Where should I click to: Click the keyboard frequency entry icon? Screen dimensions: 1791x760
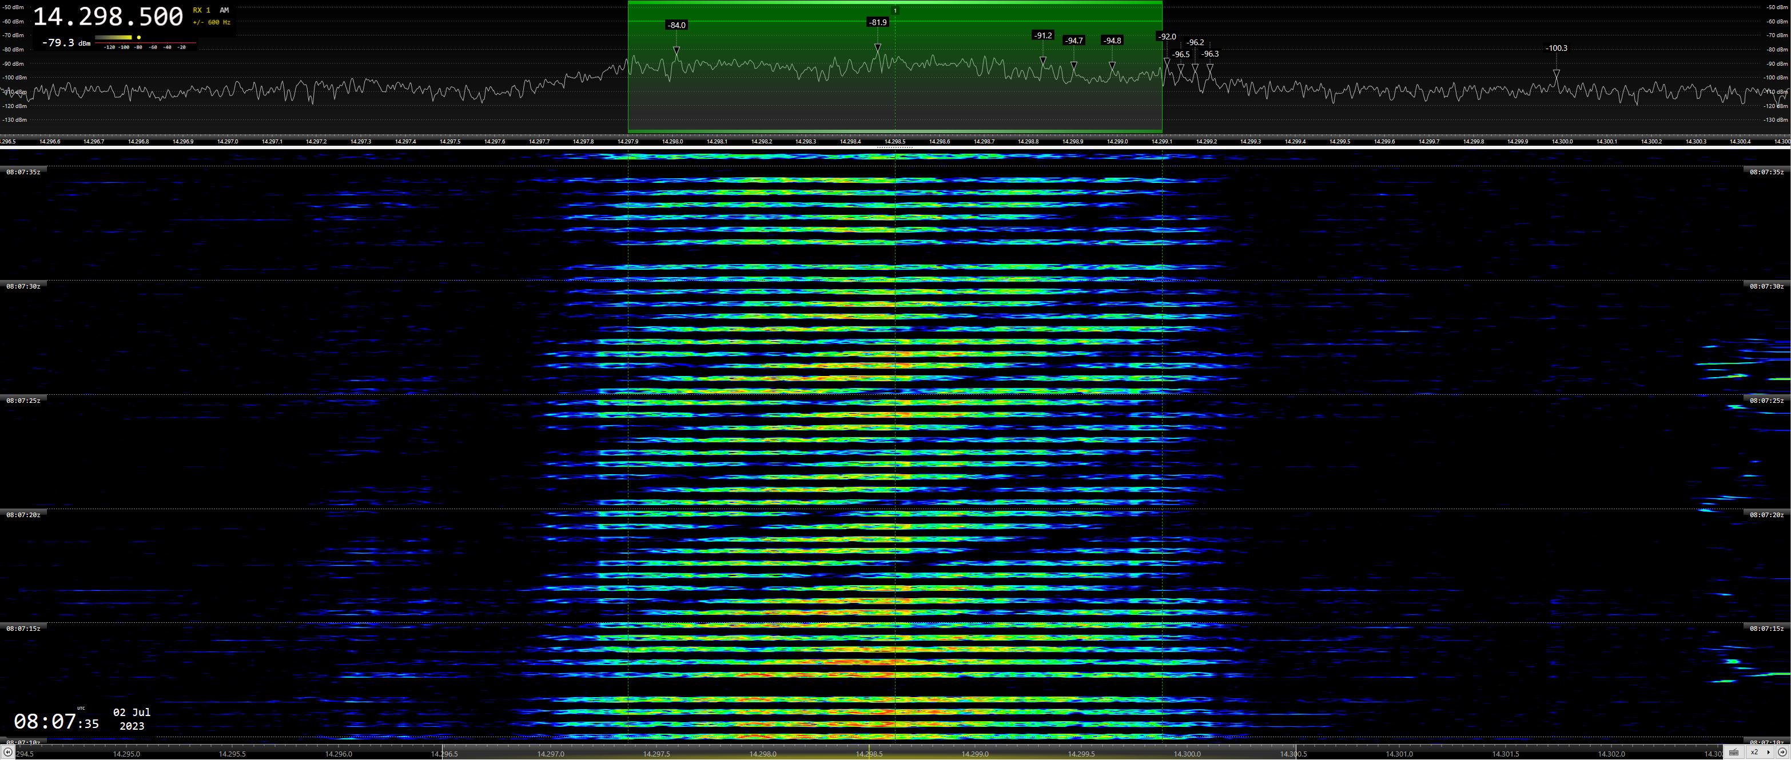[x=1733, y=753]
